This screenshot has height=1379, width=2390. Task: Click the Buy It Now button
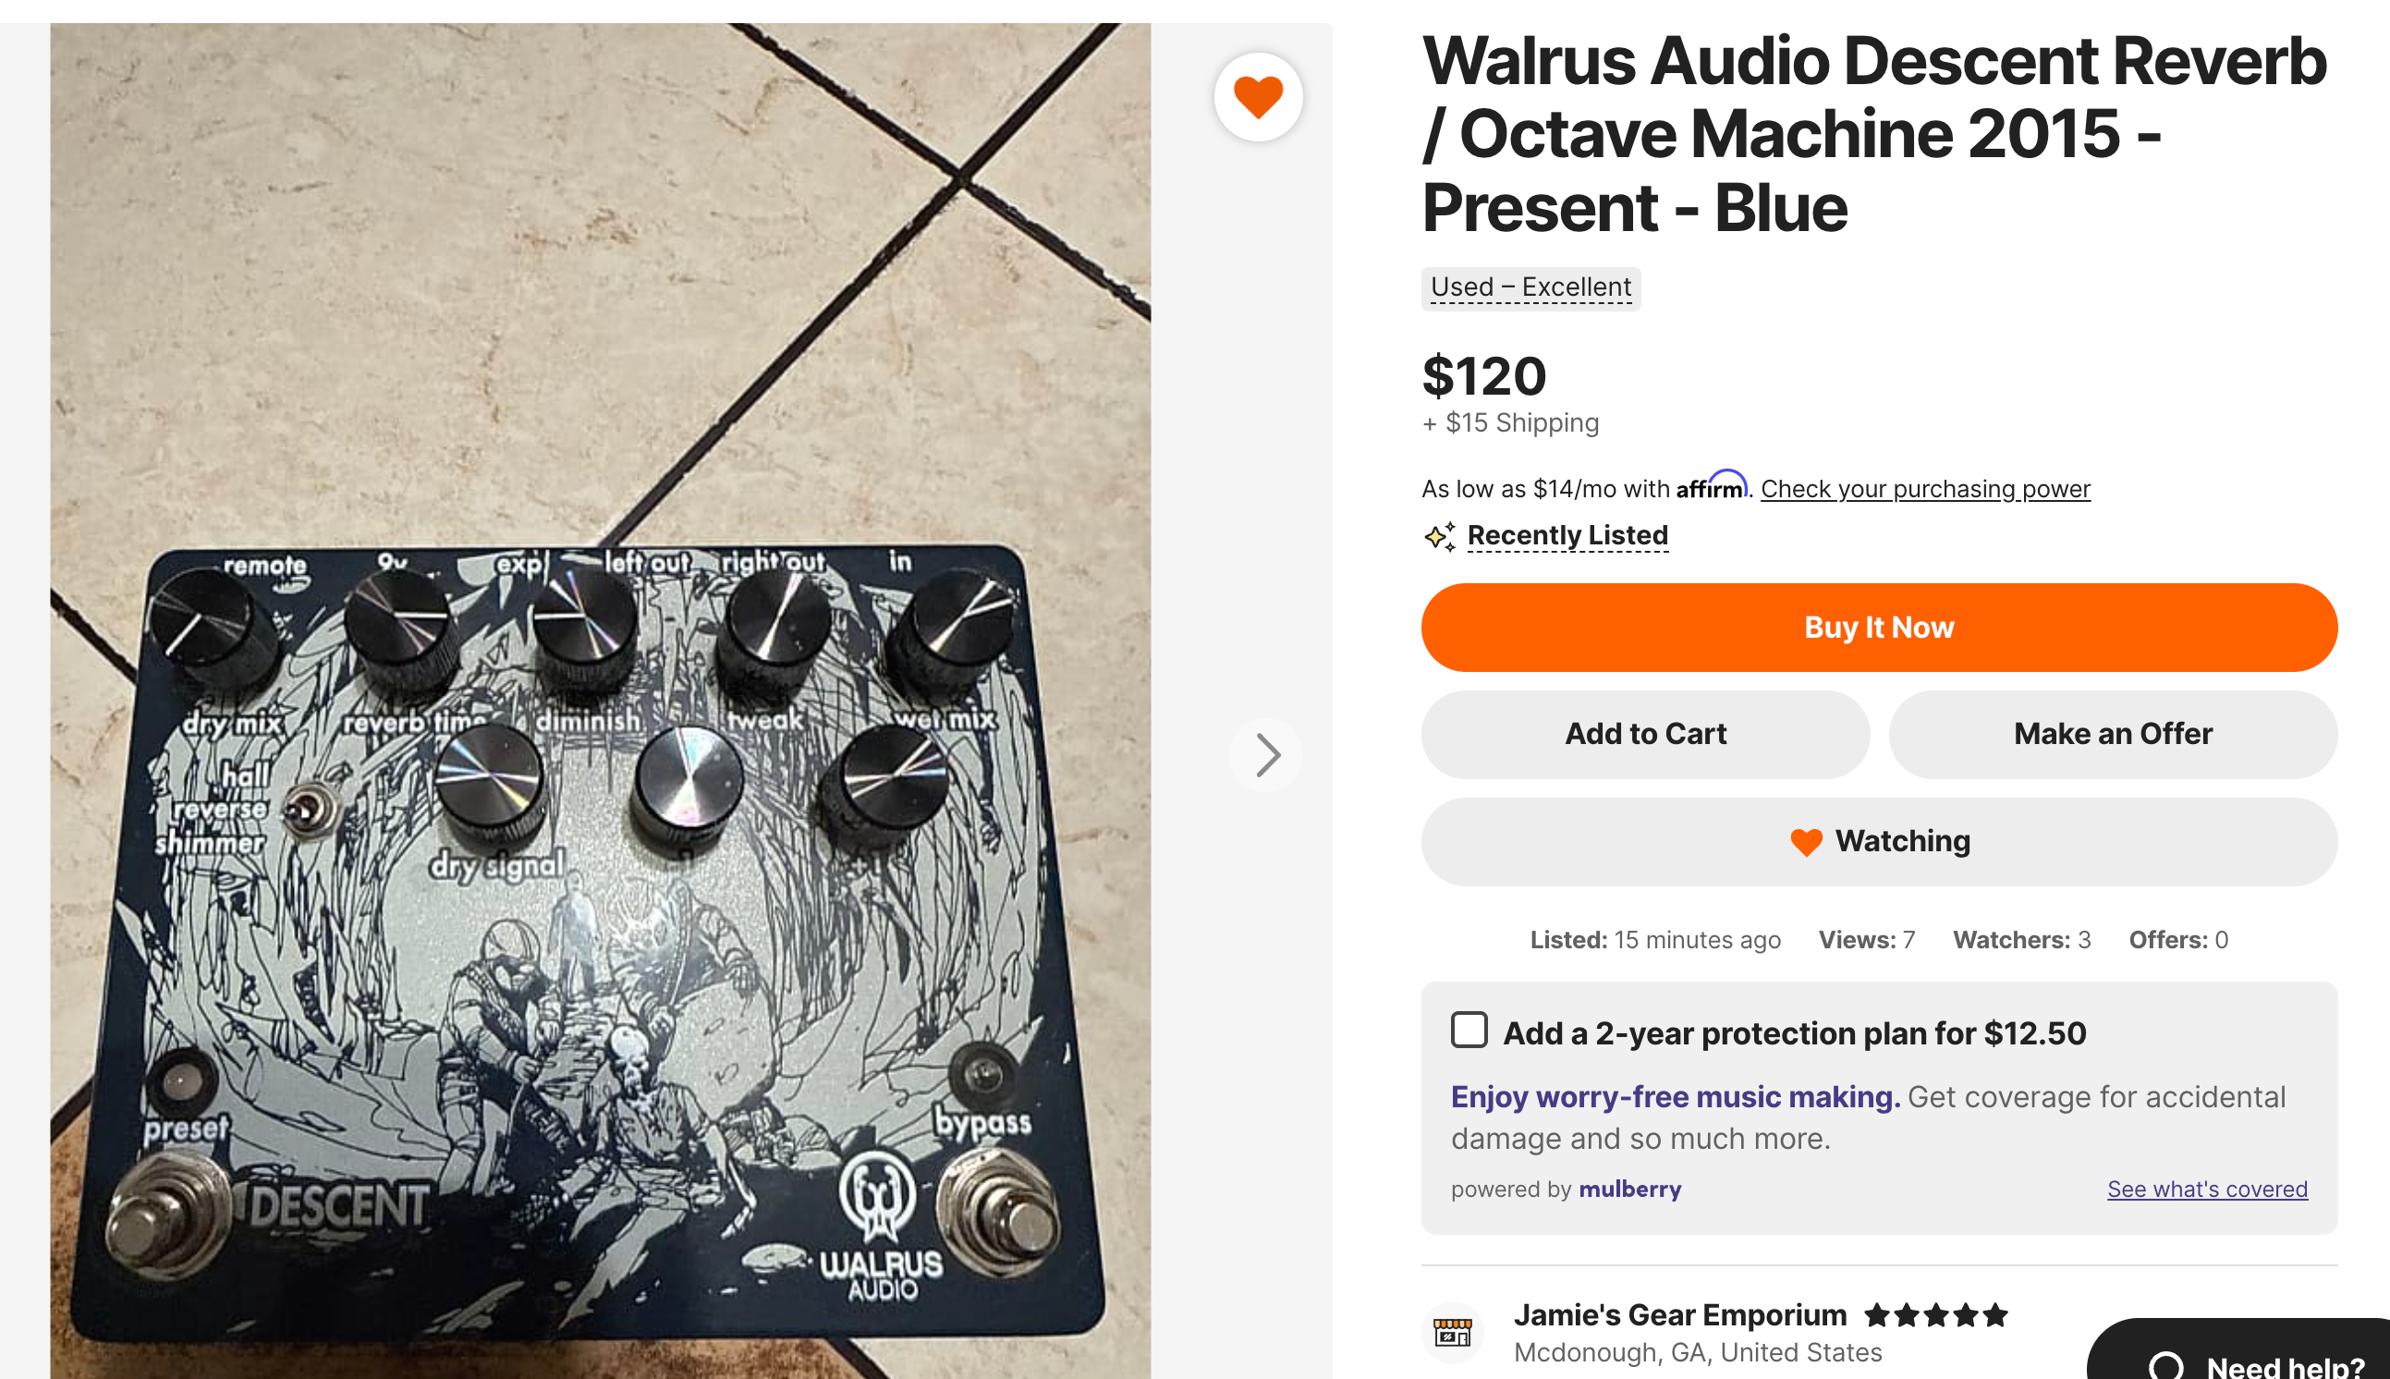point(1879,627)
